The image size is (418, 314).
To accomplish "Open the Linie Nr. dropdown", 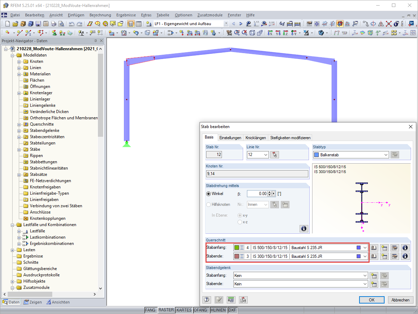I will click(x=266, y=155).
